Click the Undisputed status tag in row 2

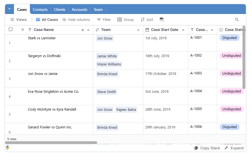point(231,56)
